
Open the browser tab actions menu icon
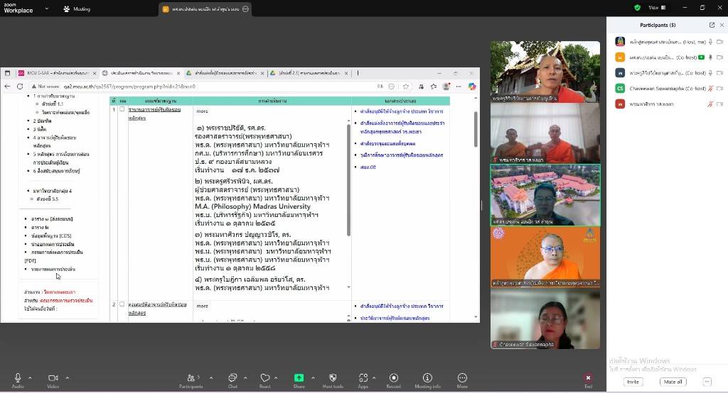point(7,73)
